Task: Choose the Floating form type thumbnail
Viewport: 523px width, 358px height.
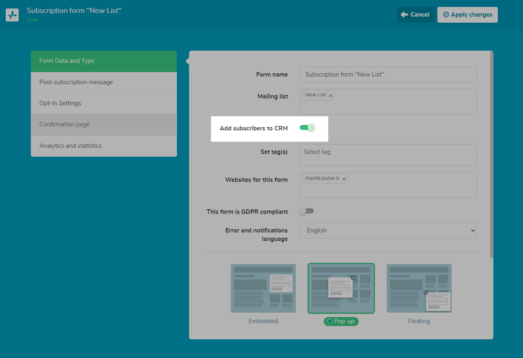Action: 419,288
